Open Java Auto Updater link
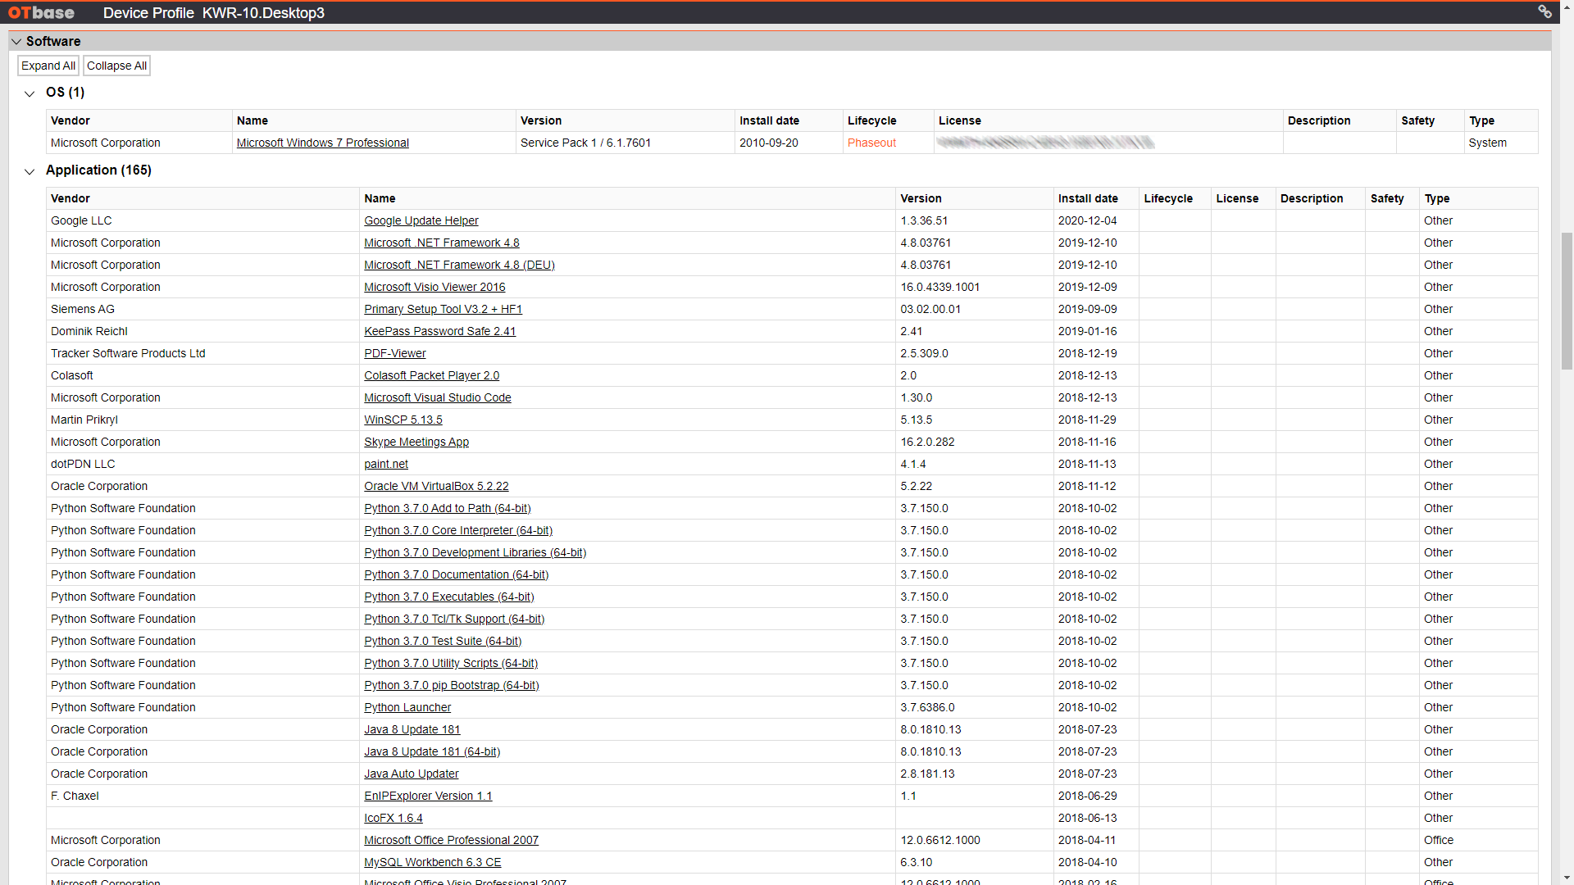The height and width of the screenshot is (885, 1574). tap(412, 774)
